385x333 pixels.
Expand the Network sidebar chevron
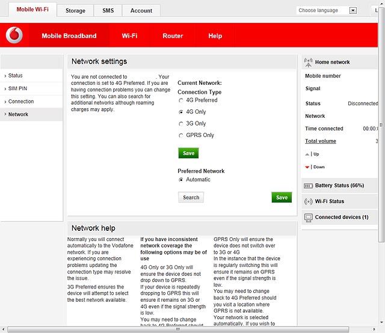pyautogui.click(x=5, y=114)
